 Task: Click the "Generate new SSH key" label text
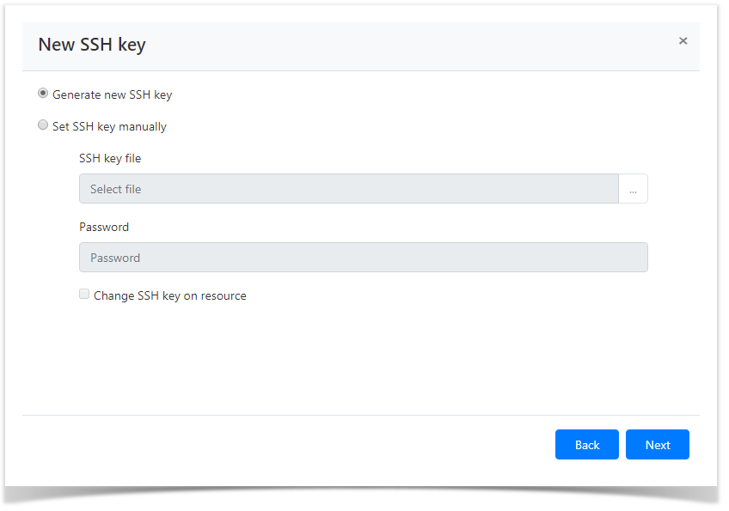tap(112, 94)
